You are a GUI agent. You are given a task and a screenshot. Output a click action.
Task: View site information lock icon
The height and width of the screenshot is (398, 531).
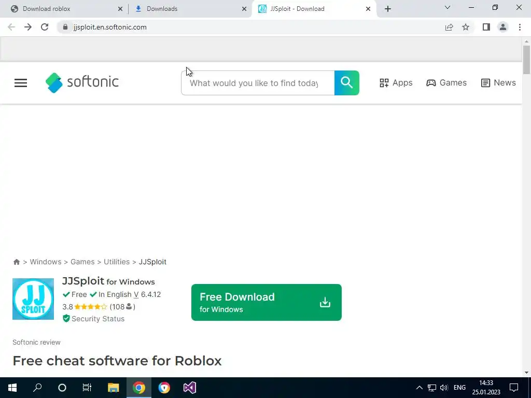(65, 27)
